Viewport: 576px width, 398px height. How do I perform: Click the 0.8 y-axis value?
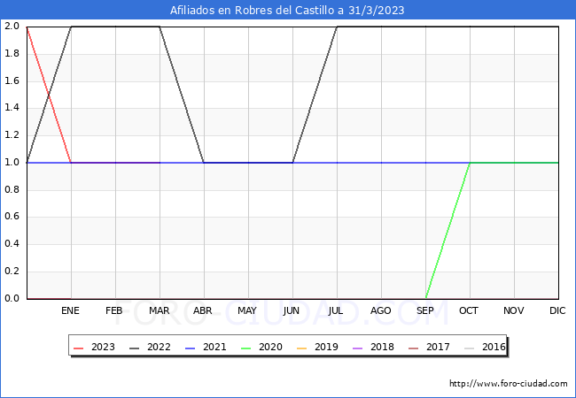pos(12,189)
